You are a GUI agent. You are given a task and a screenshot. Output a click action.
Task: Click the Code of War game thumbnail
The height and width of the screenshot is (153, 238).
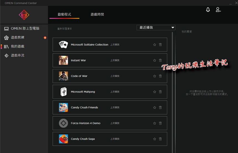click(x=63, y=76)
